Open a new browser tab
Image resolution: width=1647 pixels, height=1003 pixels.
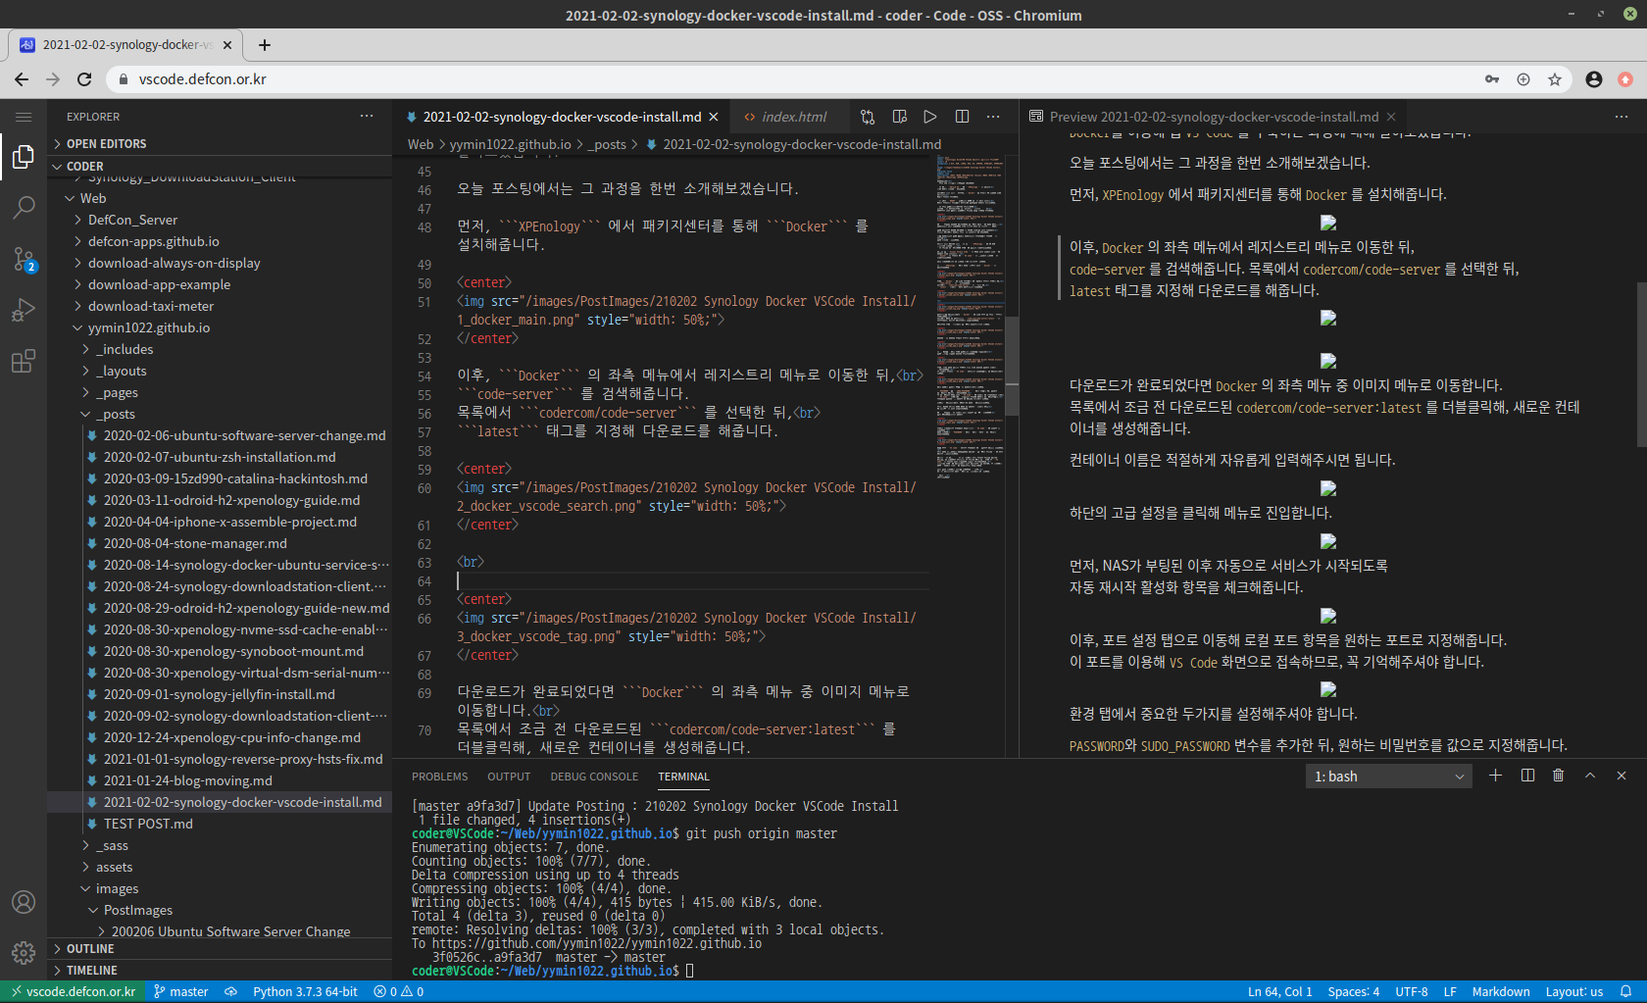click(265, 45)
